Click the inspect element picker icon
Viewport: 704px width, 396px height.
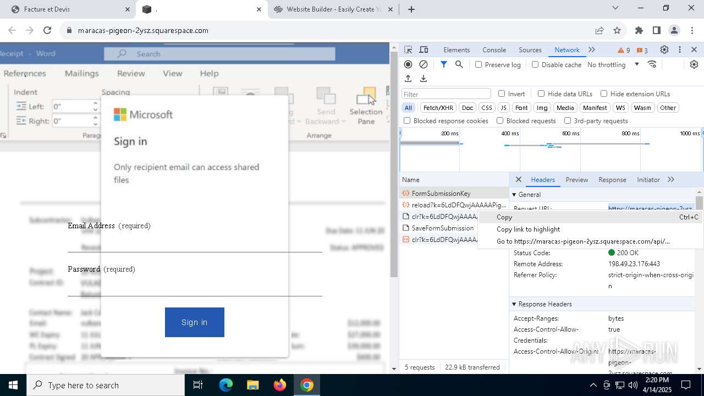tap(408, 50)
